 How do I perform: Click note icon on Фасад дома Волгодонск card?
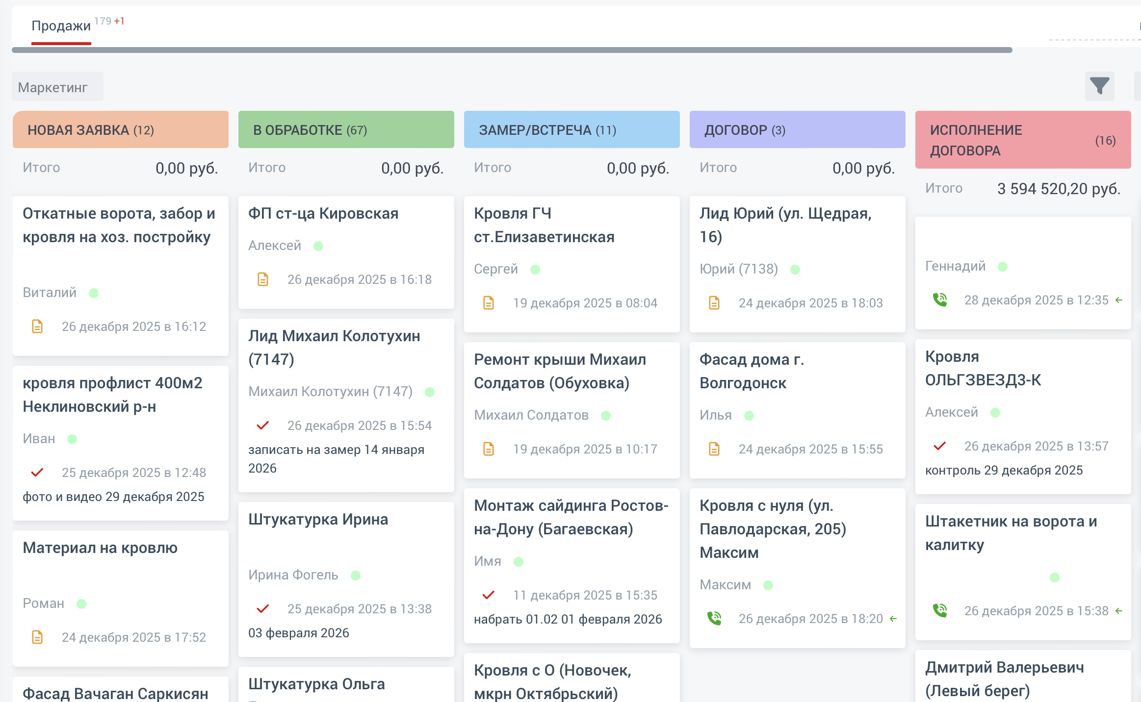tap(714, 449)
